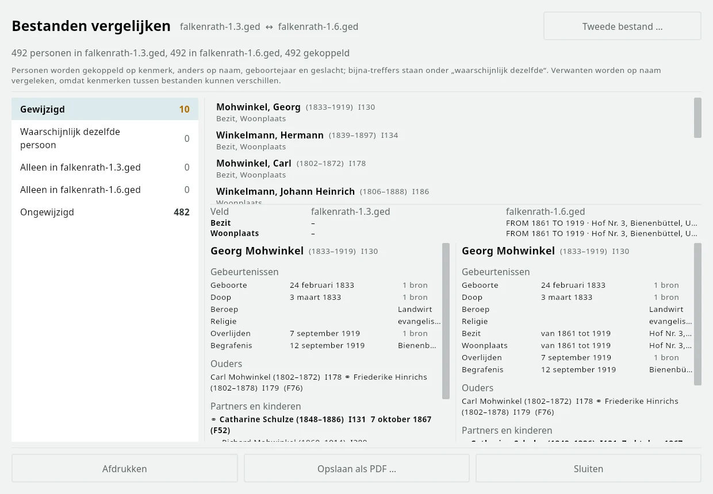
Task: Click the Bezit field difference row
Action: coord(454,223)
